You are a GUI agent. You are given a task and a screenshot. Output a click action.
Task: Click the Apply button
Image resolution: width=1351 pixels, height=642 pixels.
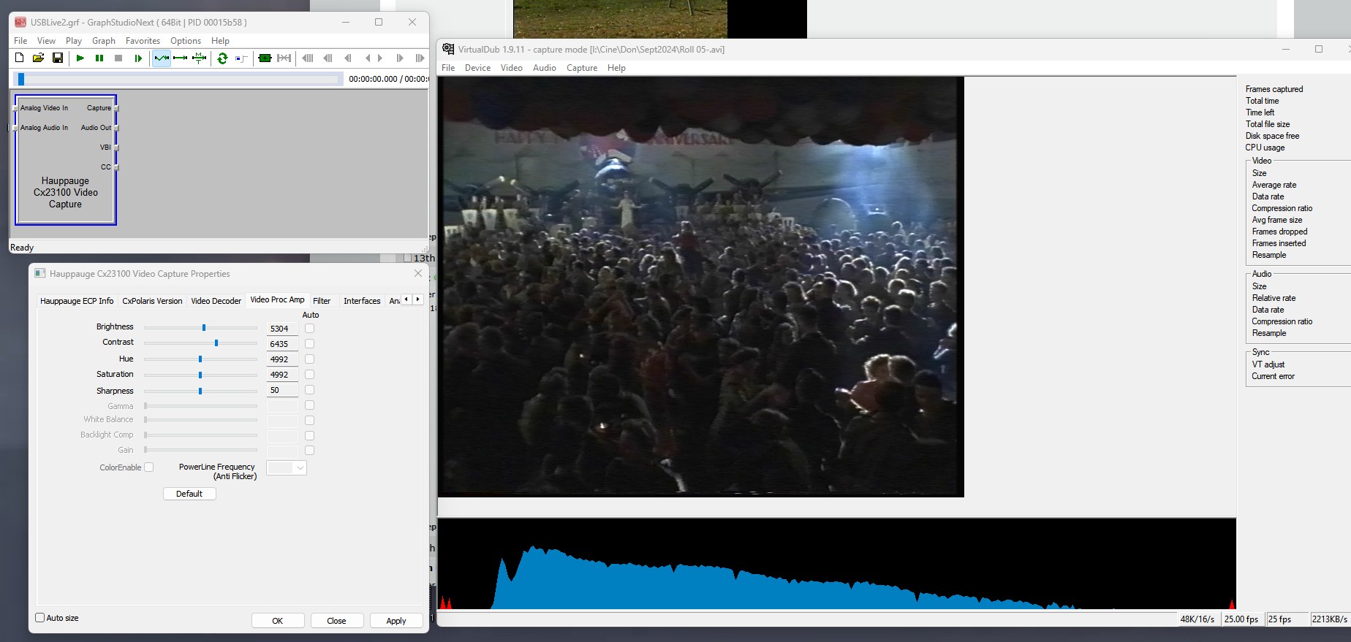[396, 621]
